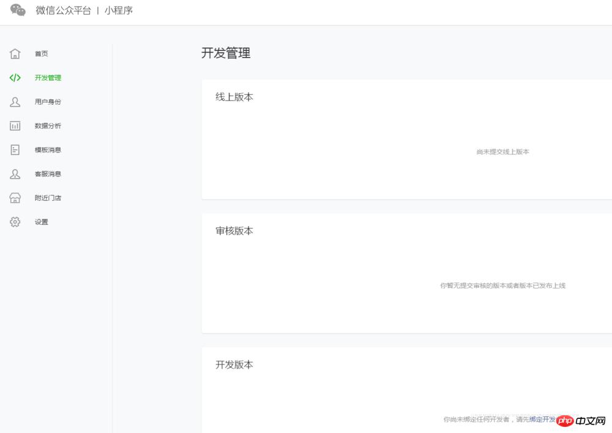Click the house icon for 首页
Viewport: 612px width, 433px height.
click(x=15, y=54)
